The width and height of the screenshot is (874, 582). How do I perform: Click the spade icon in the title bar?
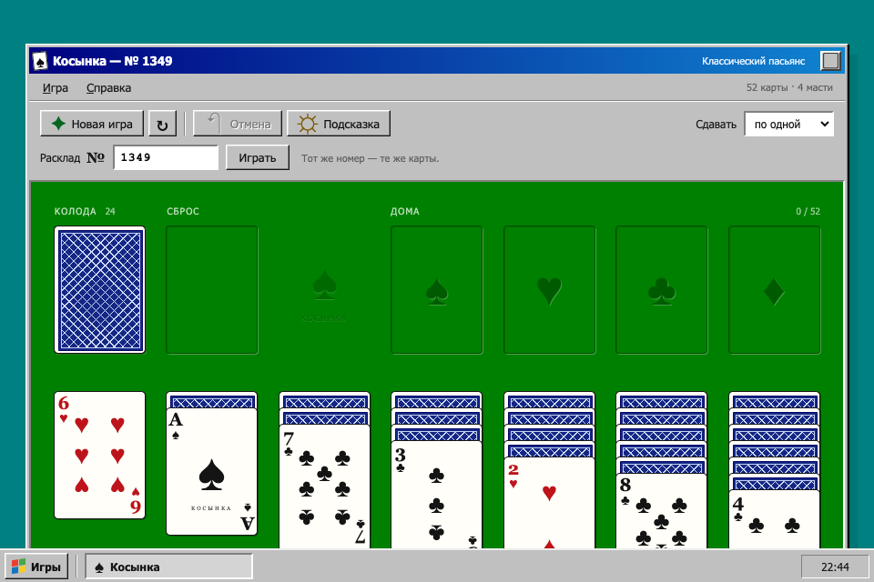40,61
